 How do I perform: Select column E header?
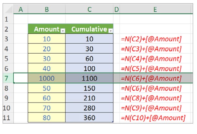tap(155, 10)
